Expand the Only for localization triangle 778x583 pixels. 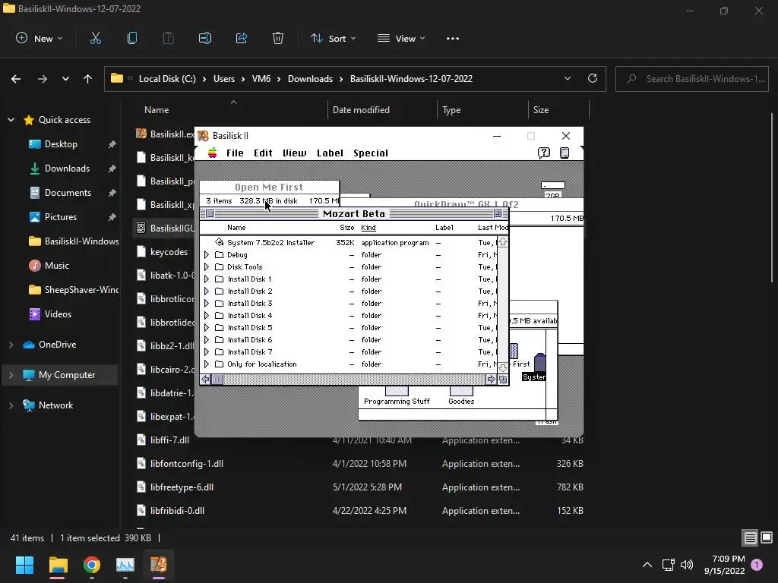[x=207, y=364]
